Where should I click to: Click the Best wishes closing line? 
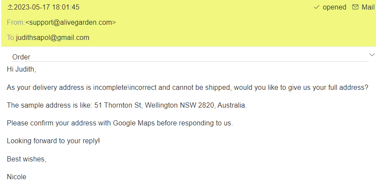27,159
